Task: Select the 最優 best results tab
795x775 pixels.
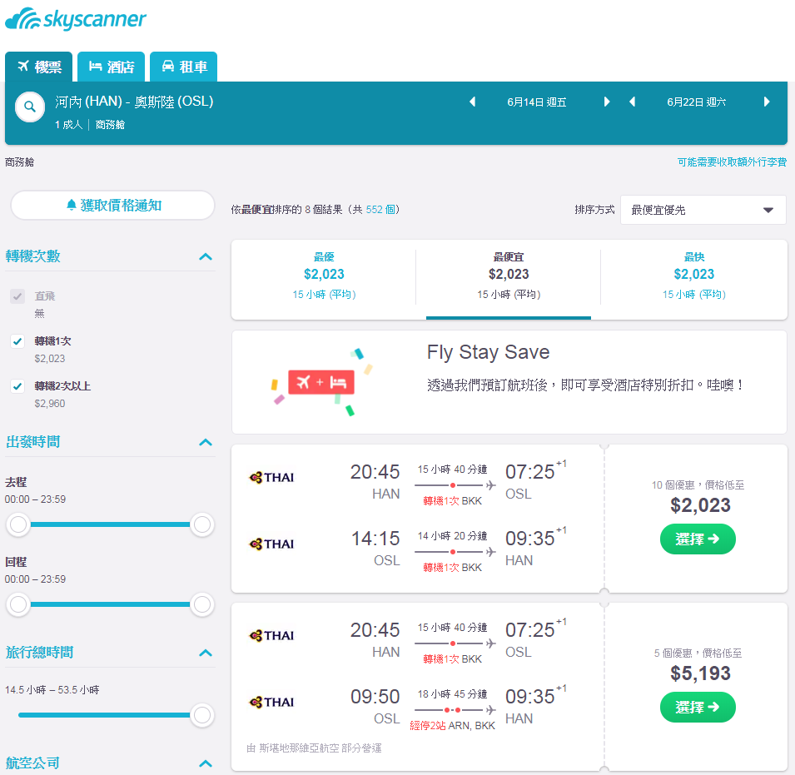Action: (x=324, y=280)
